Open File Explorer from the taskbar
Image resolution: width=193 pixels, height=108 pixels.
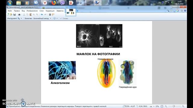tap(18, 3)
